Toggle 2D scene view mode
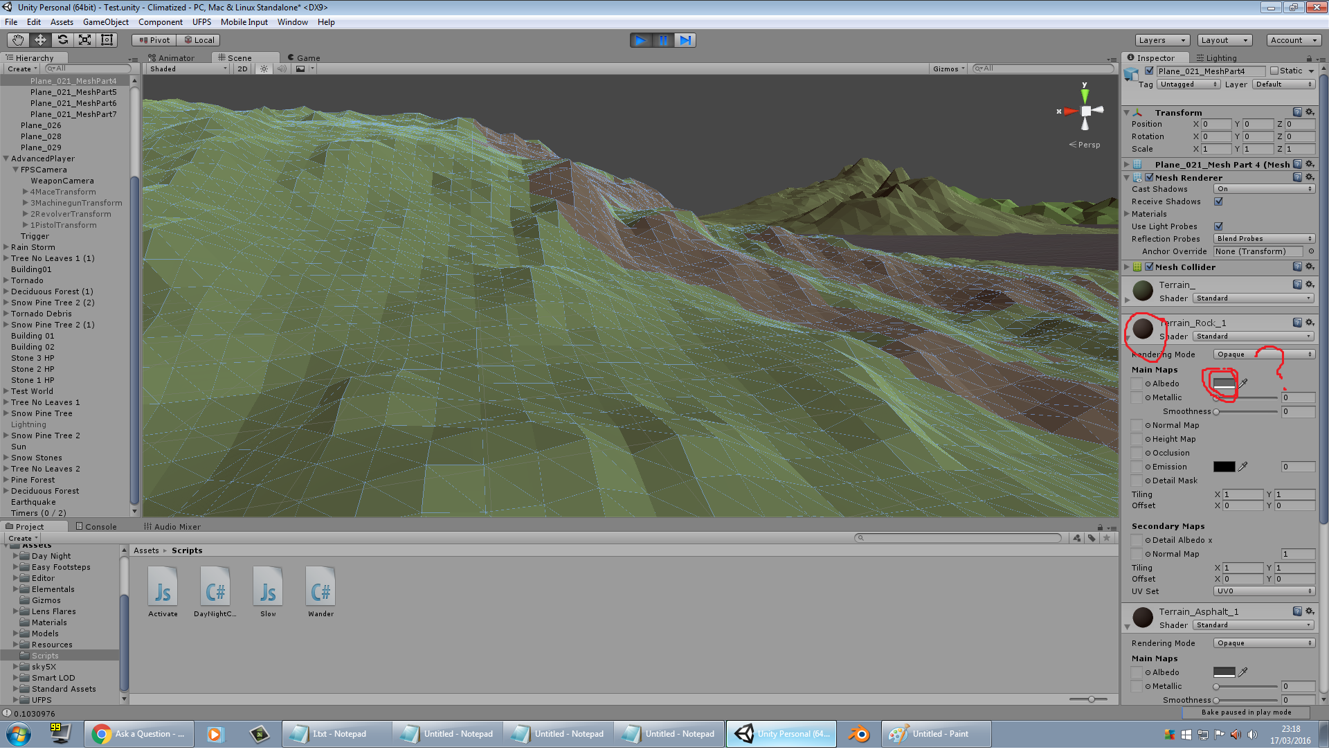Image resolution: width=1329 pixels, height=754 pixels. (x=242, y=69)
